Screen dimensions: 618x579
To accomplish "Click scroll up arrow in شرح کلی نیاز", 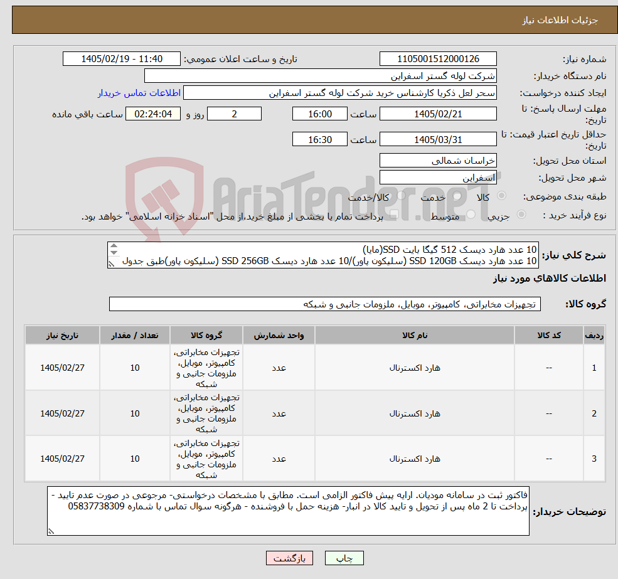I will click(x=114, y=246).
